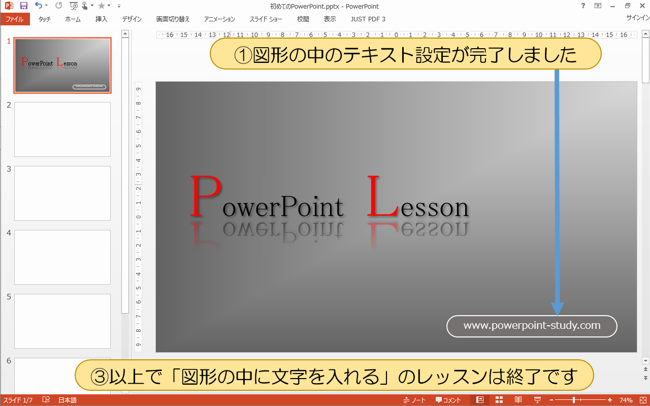Viewport: 650px width, 406px height.
Task: Start slideshow from beginning icon
Action: (74, 6)
